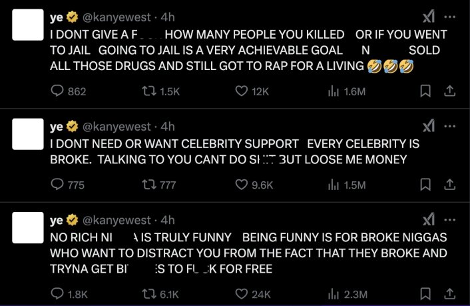Bookmark the first tweet about jail

coord(426,91)
